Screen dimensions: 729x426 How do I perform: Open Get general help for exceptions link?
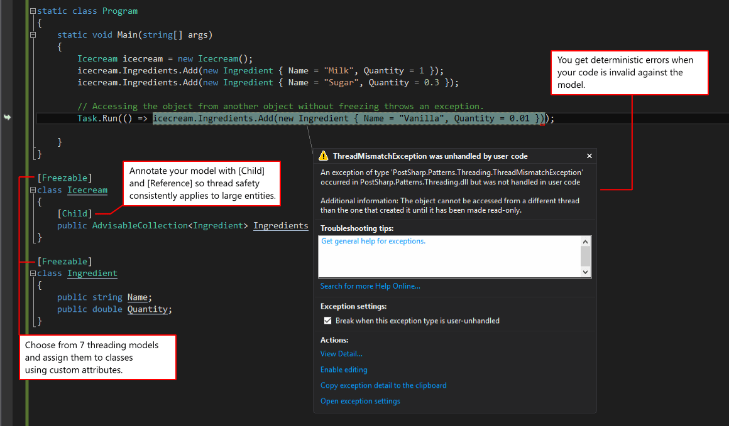[373, 242]
